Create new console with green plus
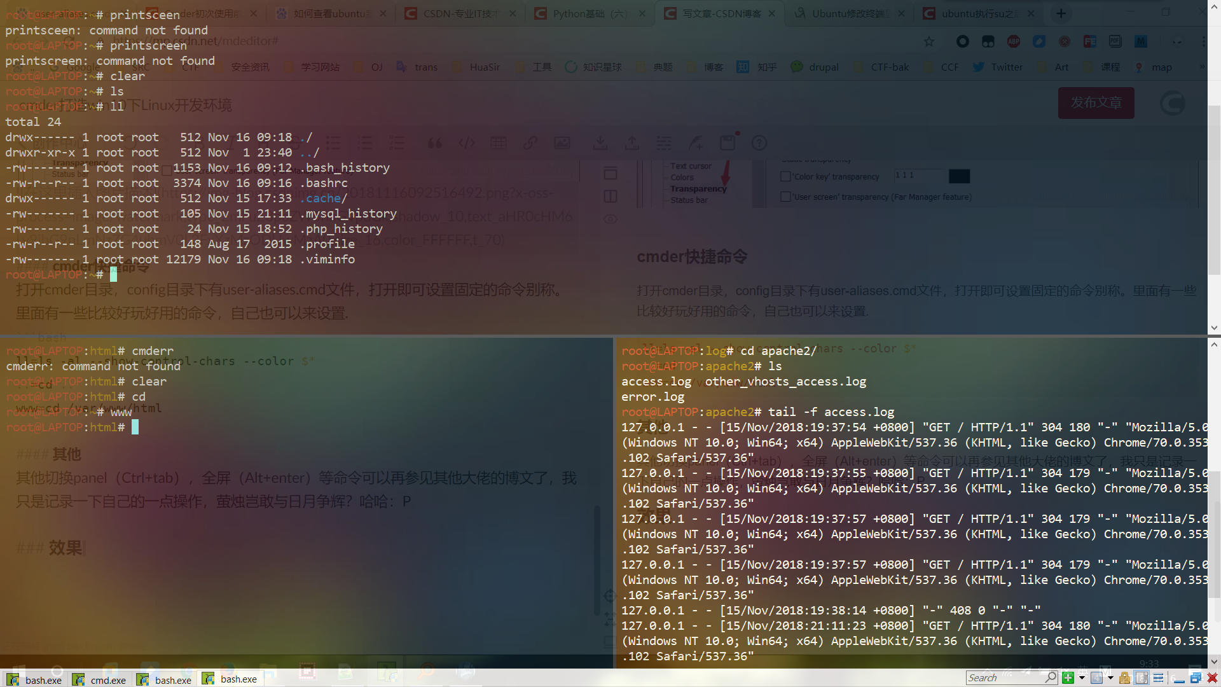The image size is (1221, 687). click(1068, 677)
